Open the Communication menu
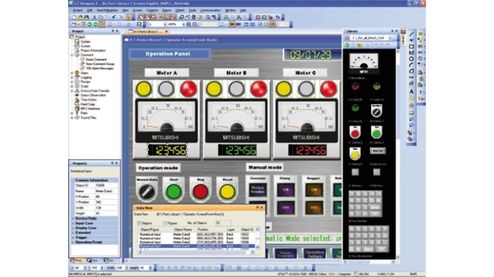 click(211, 10)
